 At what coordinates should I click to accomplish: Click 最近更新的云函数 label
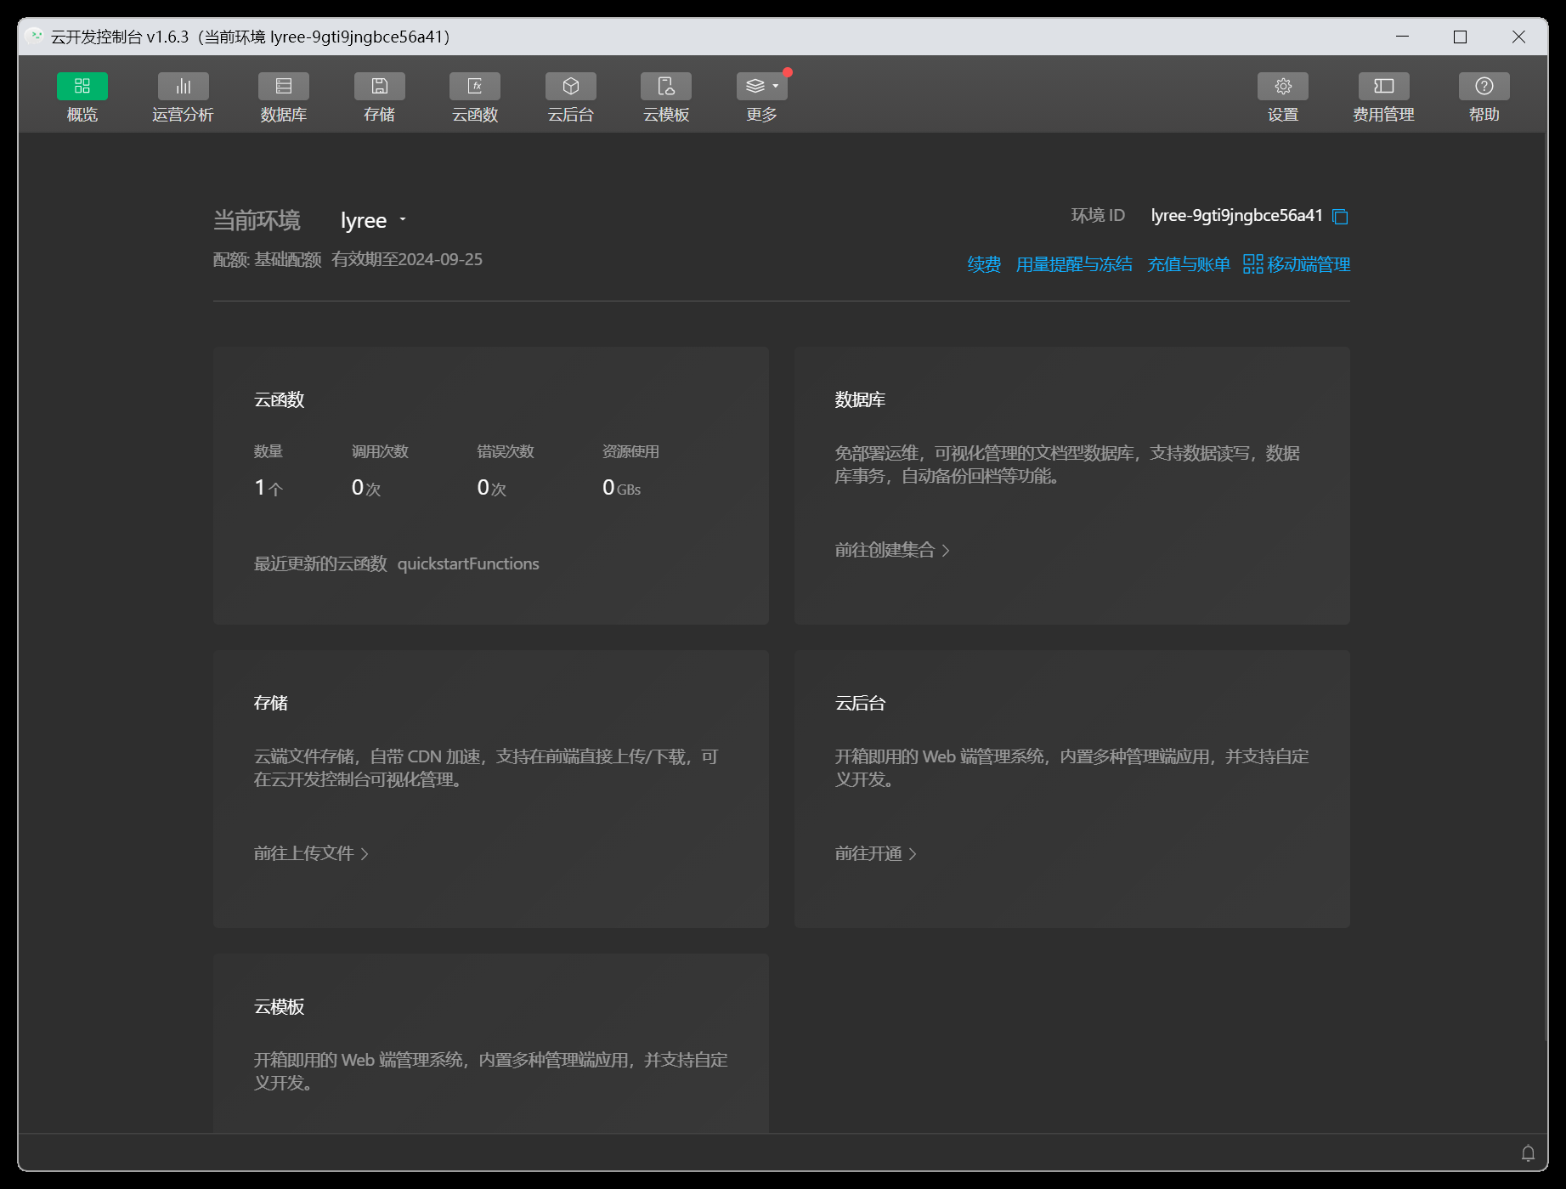(320, 563)
